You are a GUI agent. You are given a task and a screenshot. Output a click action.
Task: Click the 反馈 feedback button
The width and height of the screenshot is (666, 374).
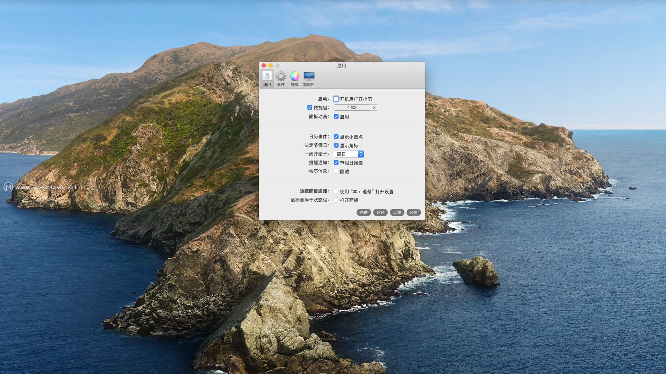click(397, 213)
